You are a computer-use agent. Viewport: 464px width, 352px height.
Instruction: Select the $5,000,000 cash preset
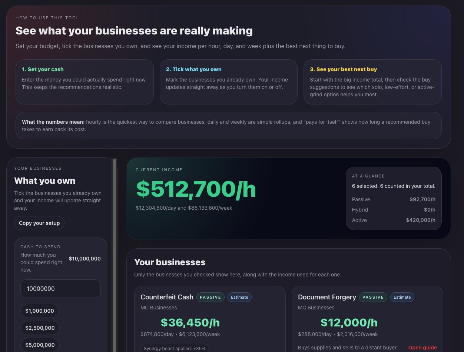pyautogui.click(x=40, y=345)
